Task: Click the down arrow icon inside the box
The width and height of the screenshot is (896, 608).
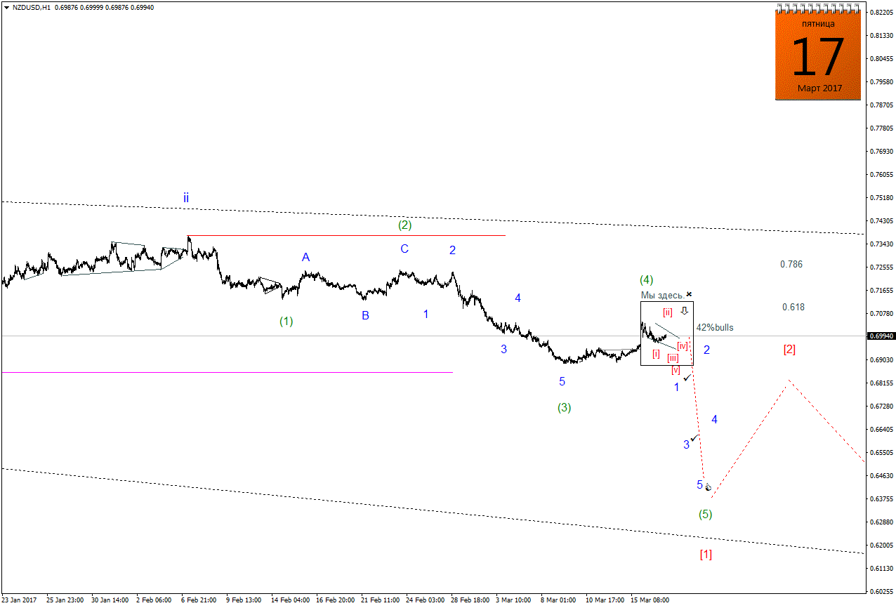Action: click(x=684, y=310)
